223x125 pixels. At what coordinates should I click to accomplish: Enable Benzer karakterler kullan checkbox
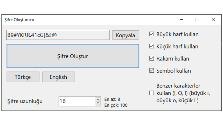(x=152, y=93)
